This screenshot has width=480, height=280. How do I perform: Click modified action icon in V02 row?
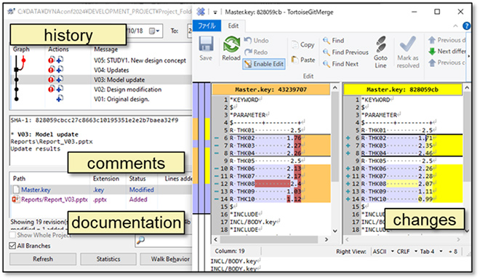point(51,89)
